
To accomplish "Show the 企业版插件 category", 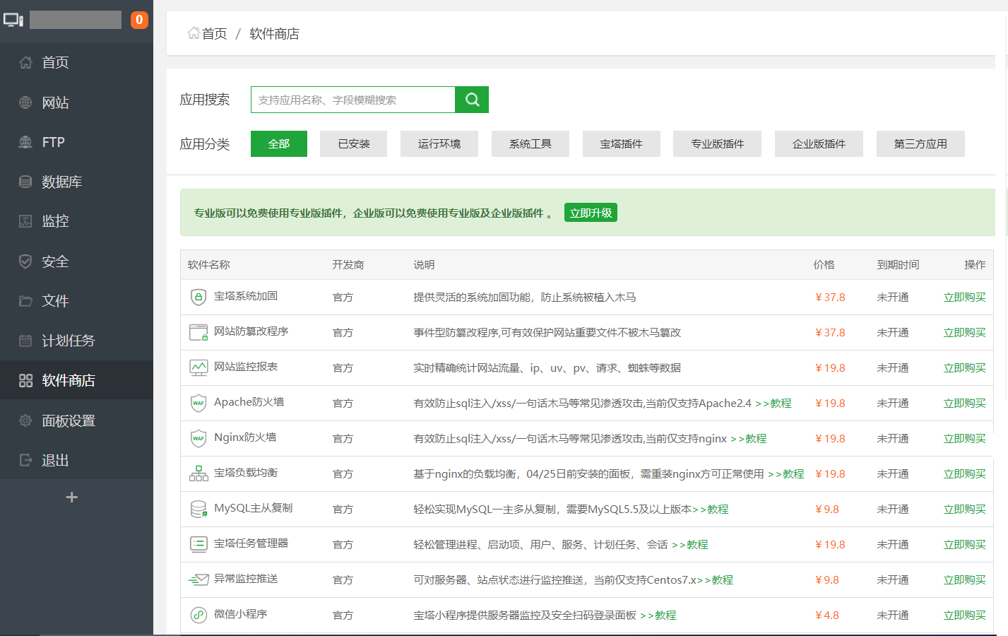I will (819, 143).
